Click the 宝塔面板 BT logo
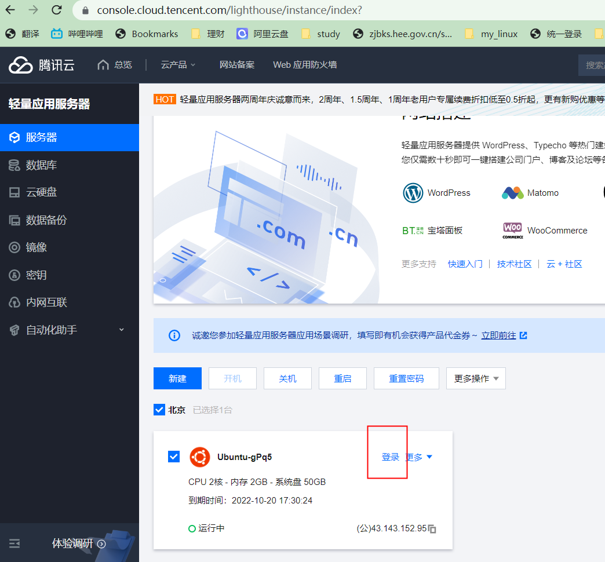Screen dimensions: 605x562 (x=413, y=231)
